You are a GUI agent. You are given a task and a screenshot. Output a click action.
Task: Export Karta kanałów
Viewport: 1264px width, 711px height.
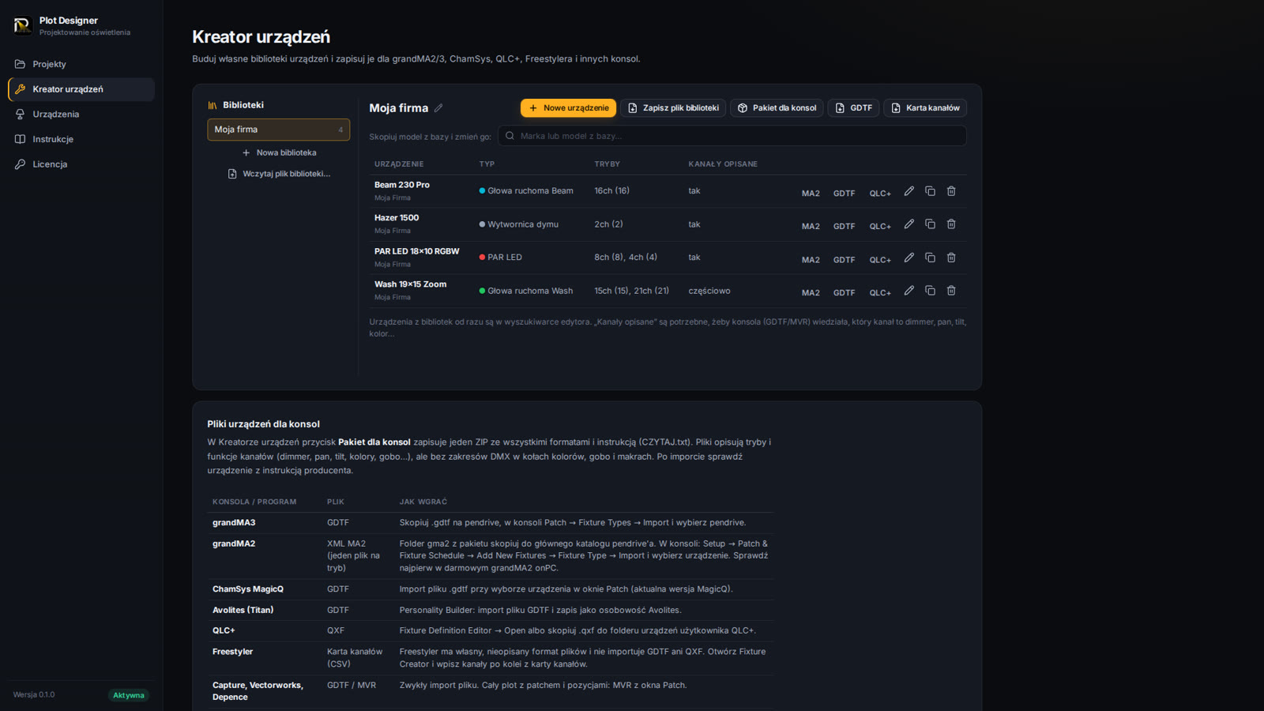[925, 108]
